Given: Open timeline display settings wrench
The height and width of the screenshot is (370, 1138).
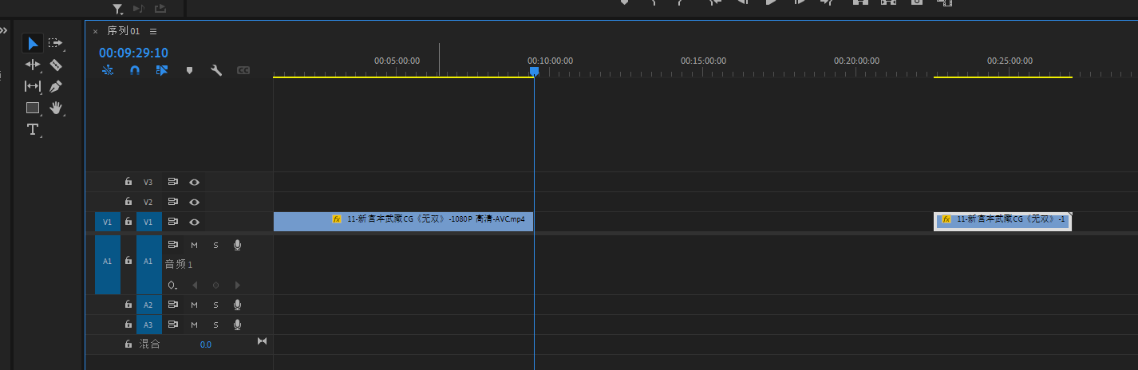Looking at the screenshot, I should tap(215, 70).
